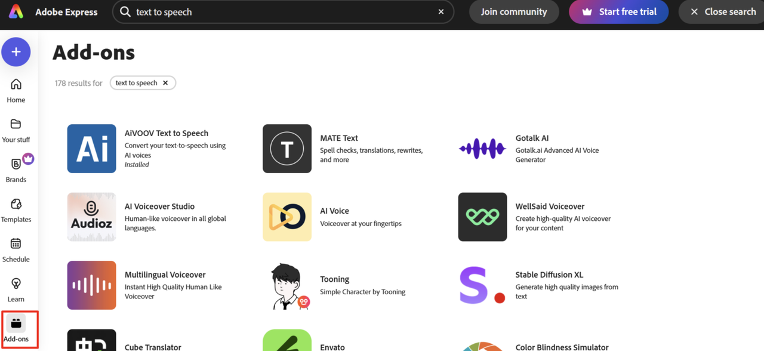
Task: Open Brands in the sidebar
Action: pyautogui.click(x=16, y=171)
